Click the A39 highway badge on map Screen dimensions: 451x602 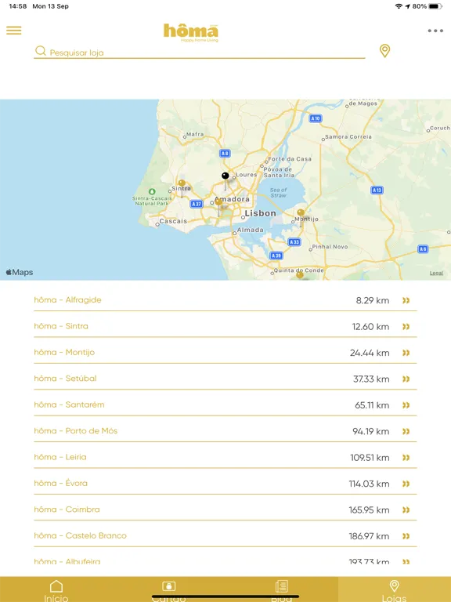(276, 256)
